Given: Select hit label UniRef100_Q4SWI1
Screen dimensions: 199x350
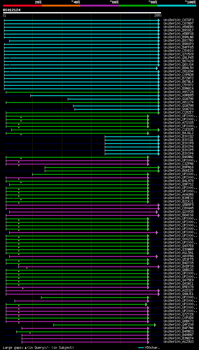Looking at the screenshot, I should 178,283.
